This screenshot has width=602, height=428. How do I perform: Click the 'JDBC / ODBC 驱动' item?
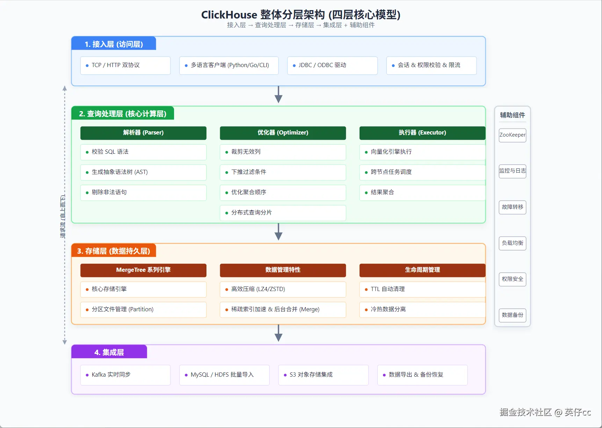[332, 65]
